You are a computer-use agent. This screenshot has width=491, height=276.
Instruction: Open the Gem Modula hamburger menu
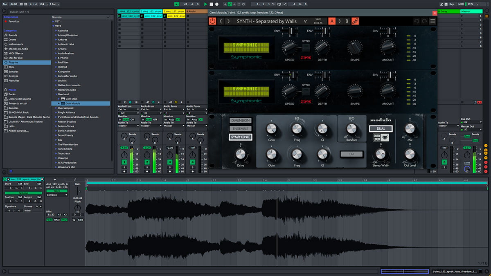[x=432, y=21]
